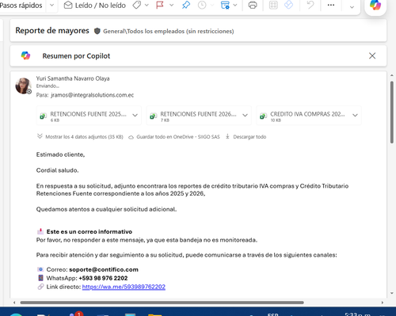The height and width of the screenshot is (316, 396).
Task: Mark message as Leído / No leído
Action: pos(95,6)
